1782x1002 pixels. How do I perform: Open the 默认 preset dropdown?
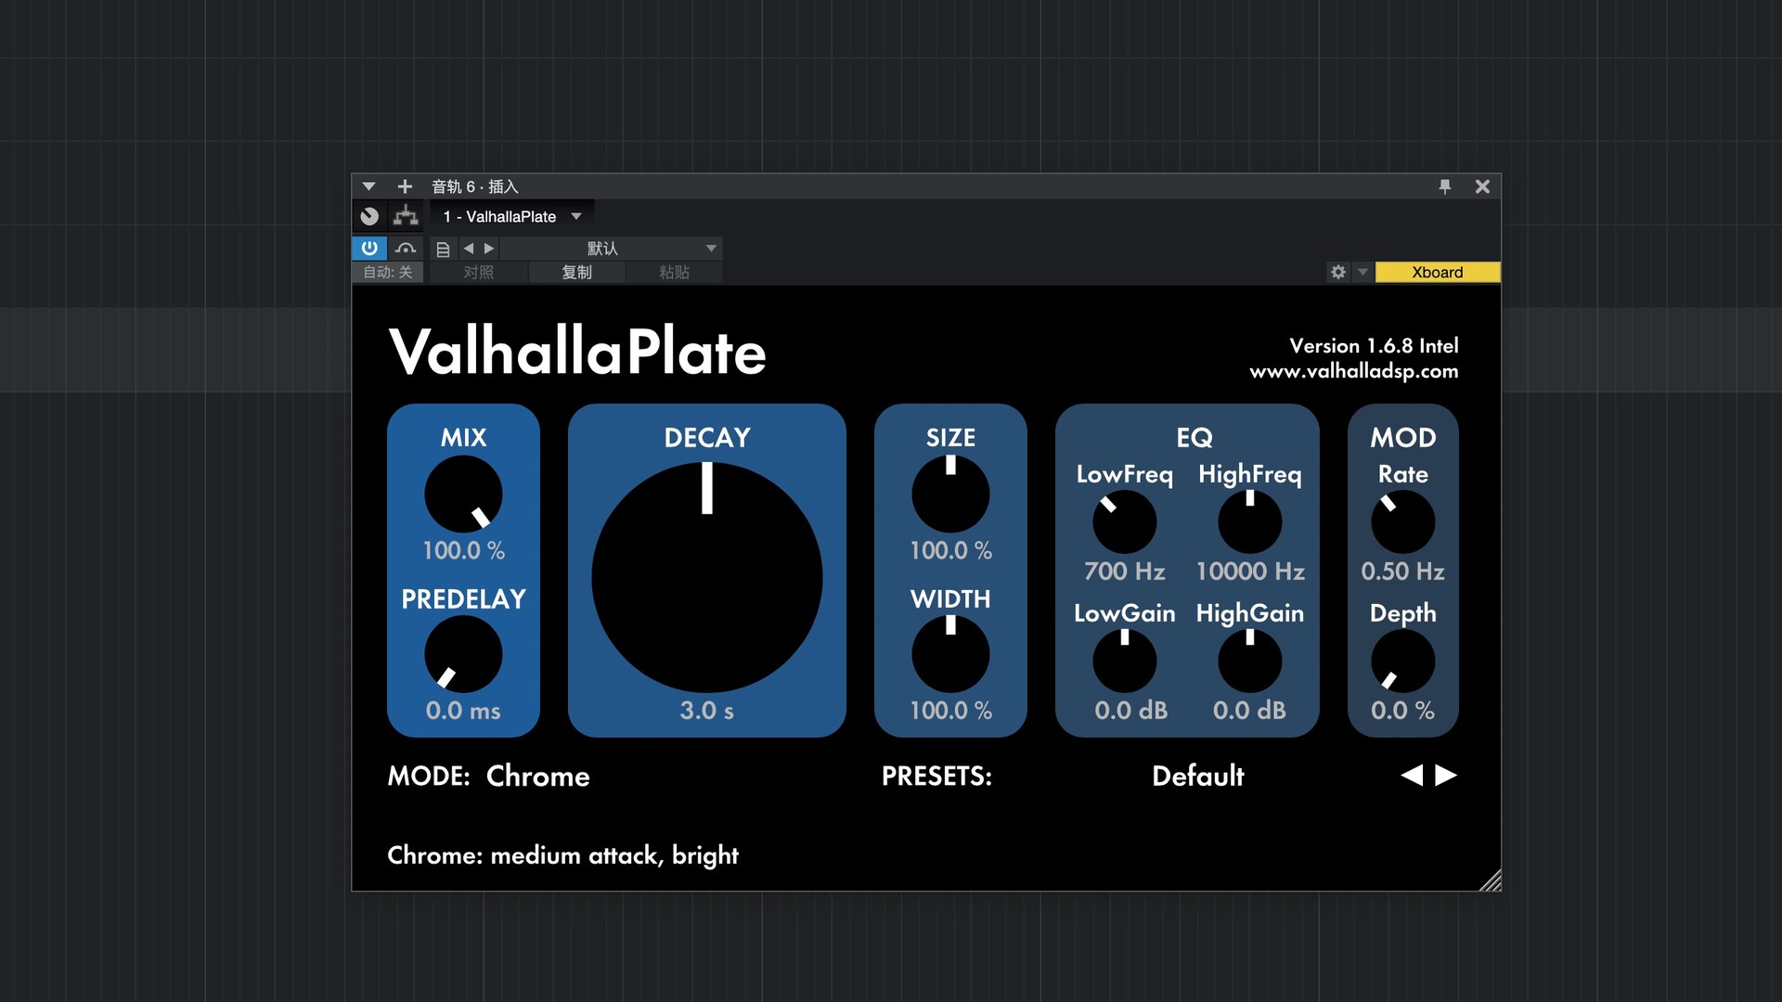611,248
